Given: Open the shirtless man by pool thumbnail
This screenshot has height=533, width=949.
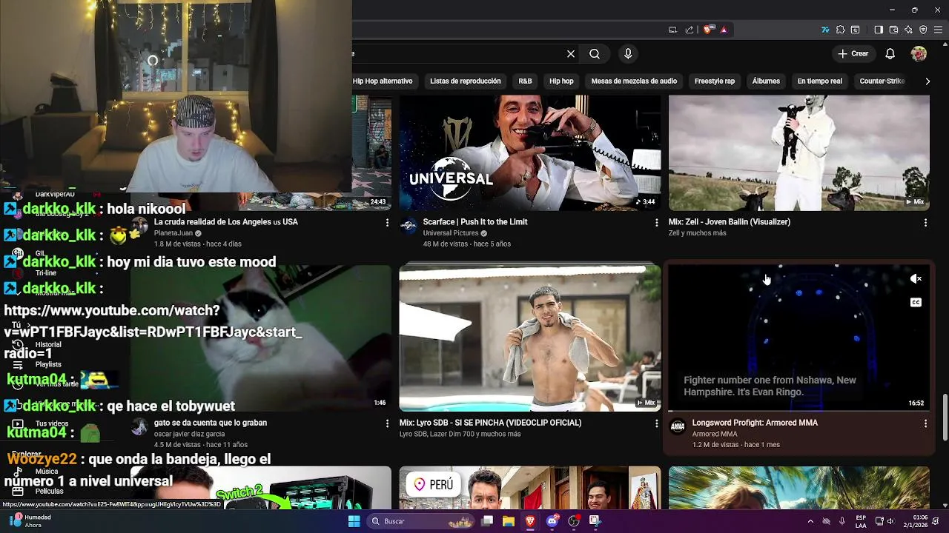Looking at the screenshot, I should click(x=530, y=338).
